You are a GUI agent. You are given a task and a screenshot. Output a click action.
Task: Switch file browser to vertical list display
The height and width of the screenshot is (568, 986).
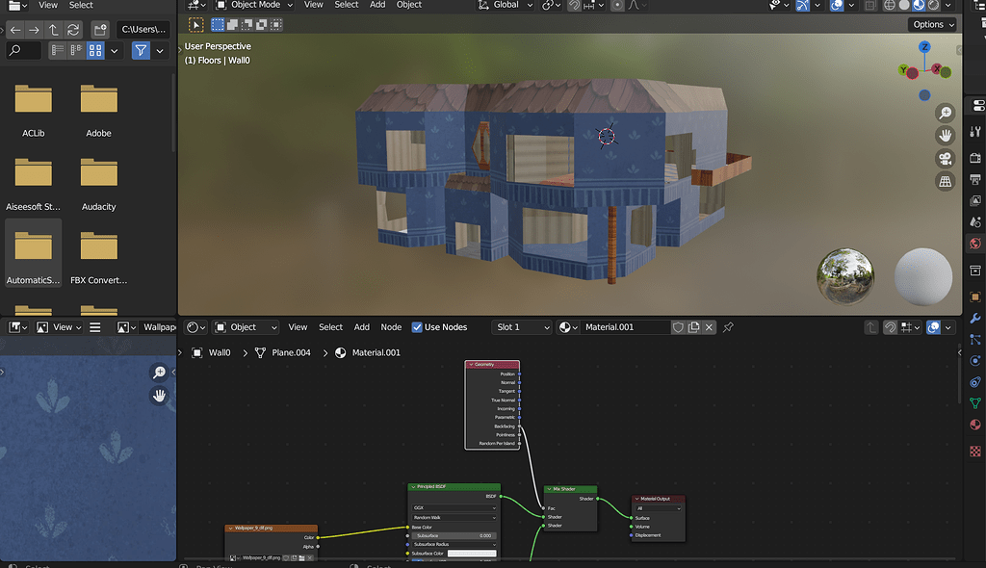tap(57, 50)
